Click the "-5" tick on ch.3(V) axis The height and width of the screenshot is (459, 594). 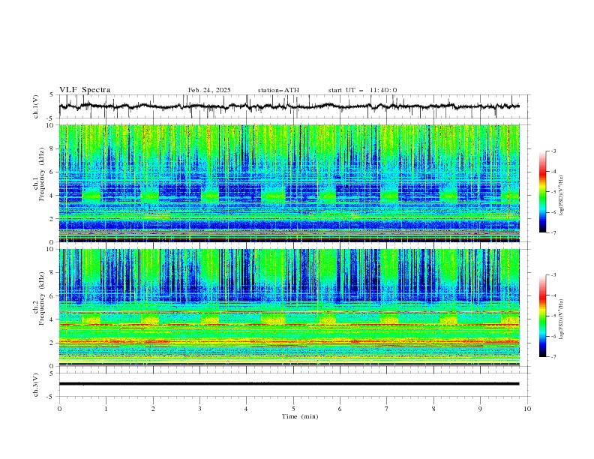[x=51, y=397]
